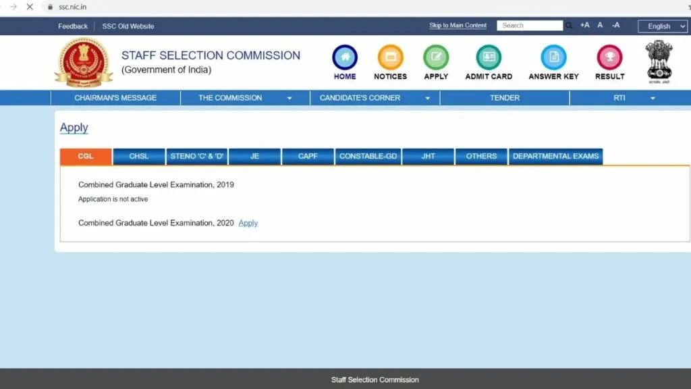Expand the RTI menu
The width and height of the screenshot is (691, 389).
(x=630, y=98)
